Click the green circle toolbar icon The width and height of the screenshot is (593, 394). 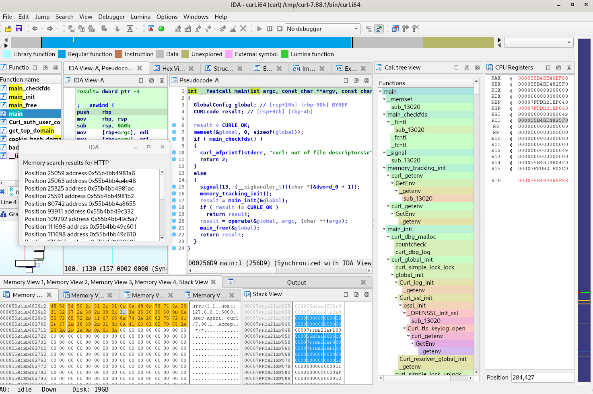161,29
